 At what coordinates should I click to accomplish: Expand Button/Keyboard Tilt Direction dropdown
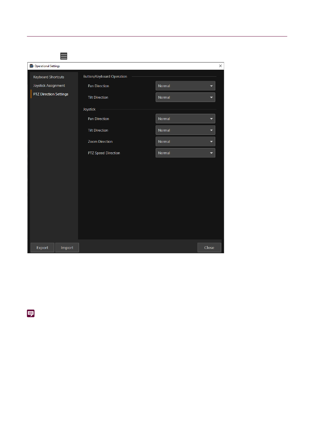point(185,97)
